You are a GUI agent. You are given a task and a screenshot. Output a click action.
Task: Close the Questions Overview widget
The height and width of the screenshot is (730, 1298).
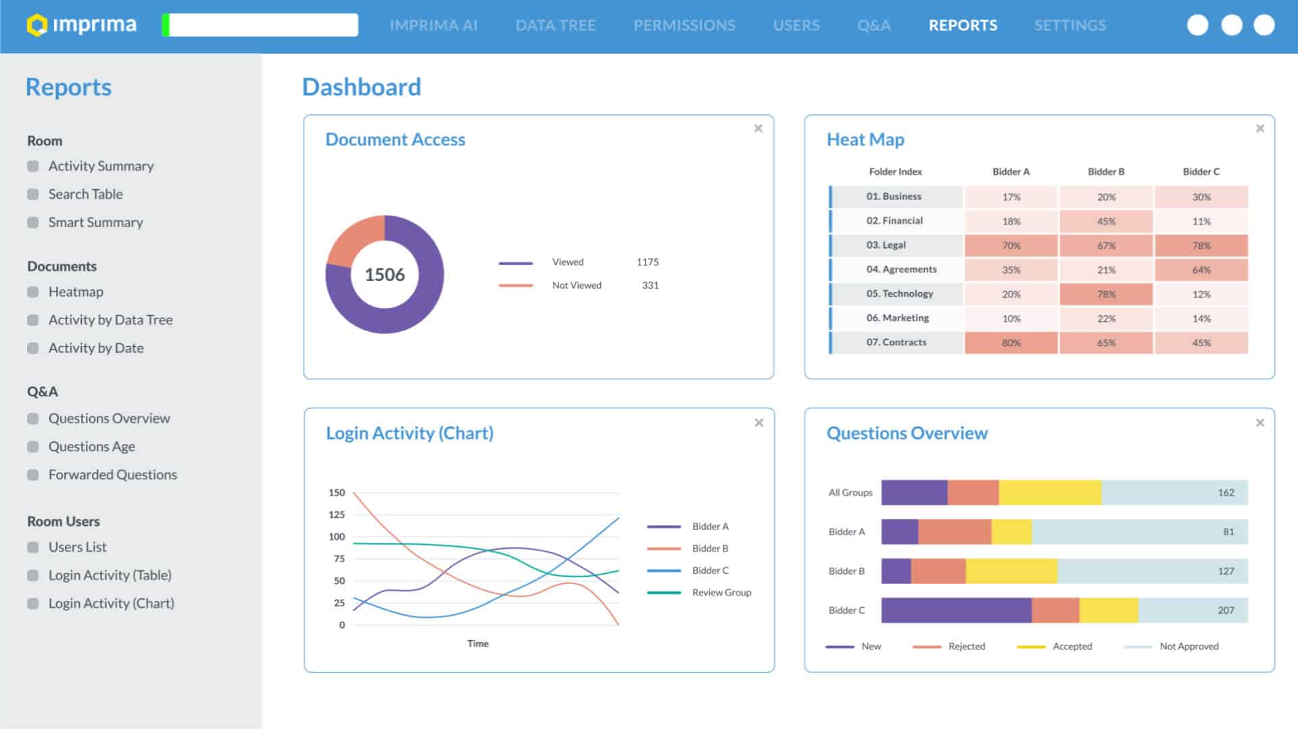(1259, 423)
